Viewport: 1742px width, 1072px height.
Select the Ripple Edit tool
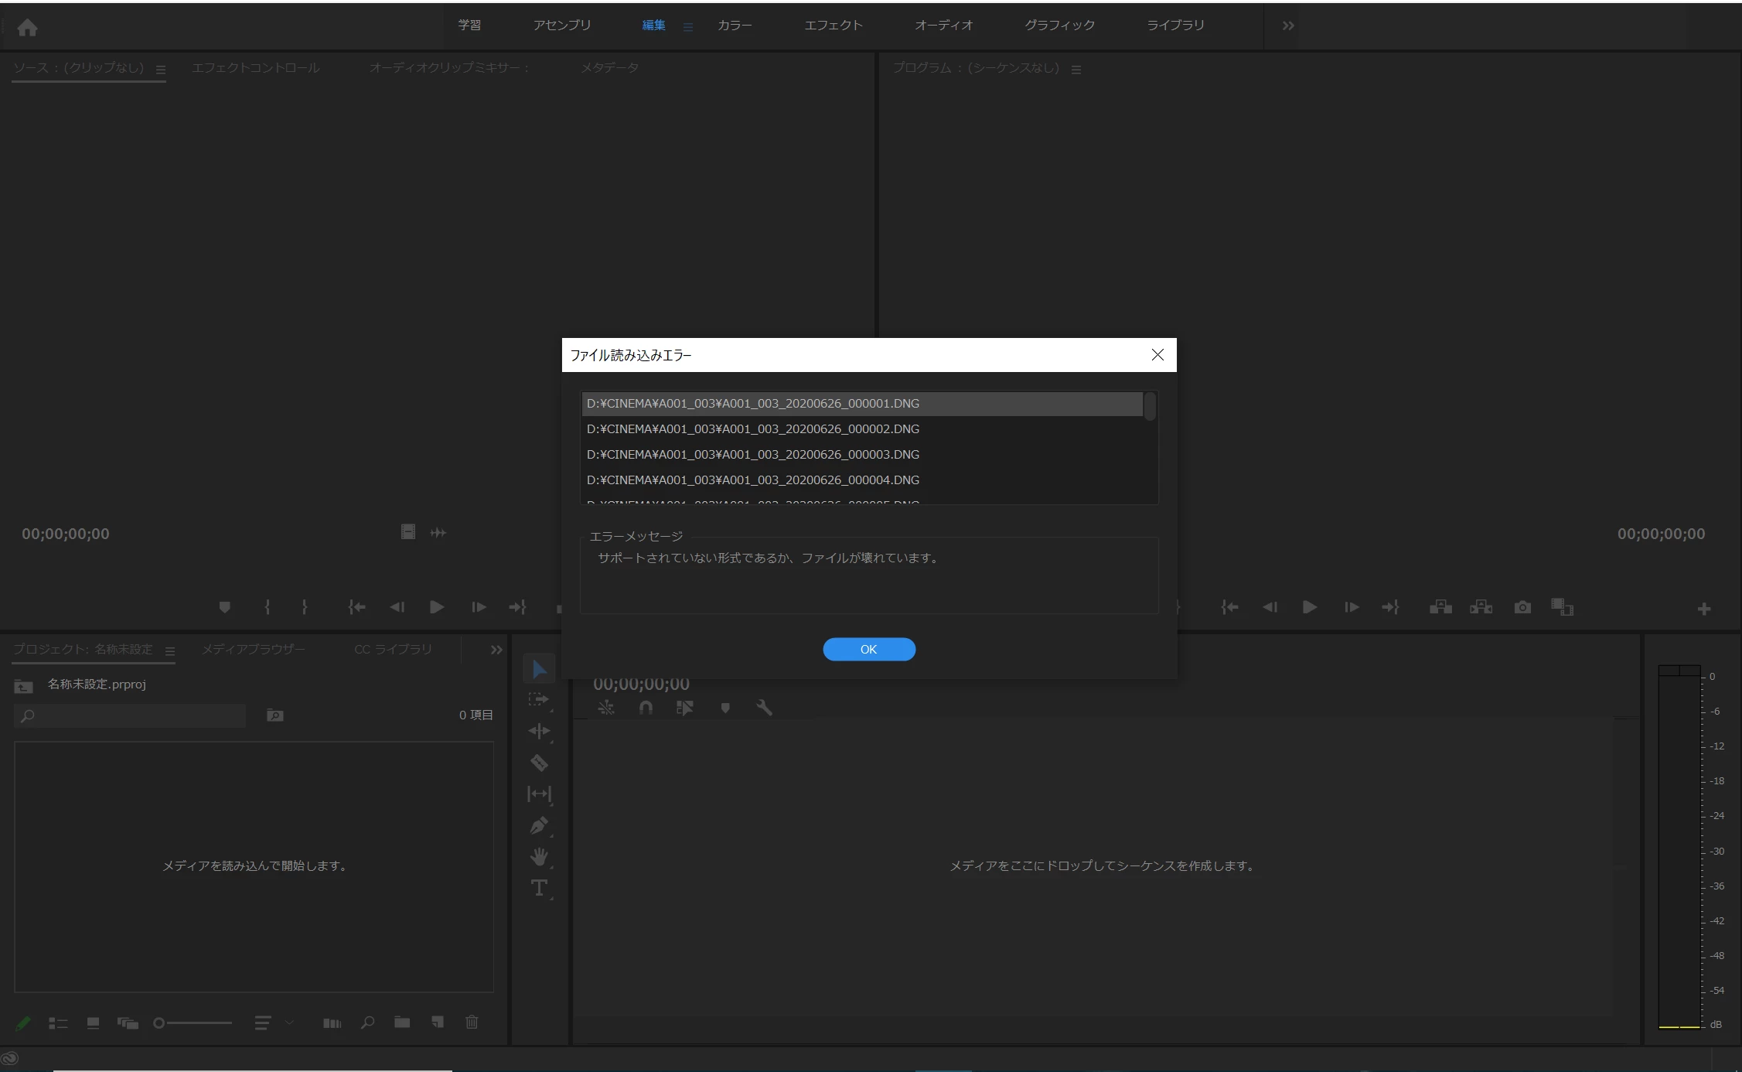pos(539,731)
